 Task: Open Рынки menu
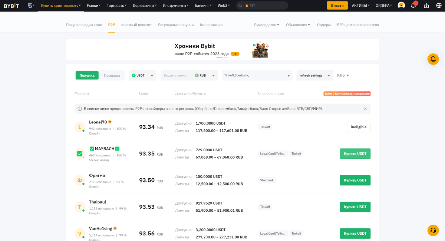(x=94, y=6)
